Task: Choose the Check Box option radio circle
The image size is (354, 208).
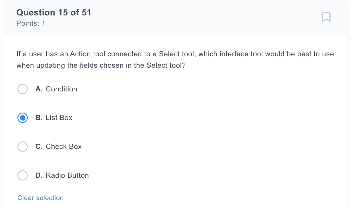Action: coord(23,147)
